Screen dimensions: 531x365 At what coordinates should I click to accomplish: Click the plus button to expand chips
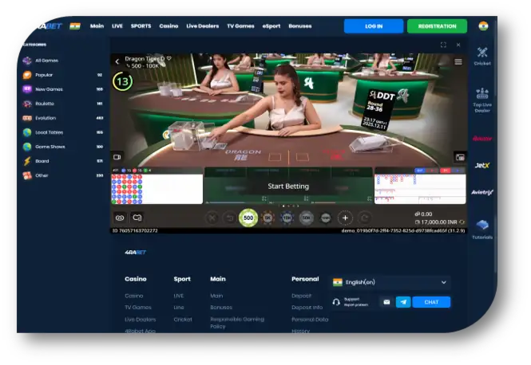pos(345,218)
